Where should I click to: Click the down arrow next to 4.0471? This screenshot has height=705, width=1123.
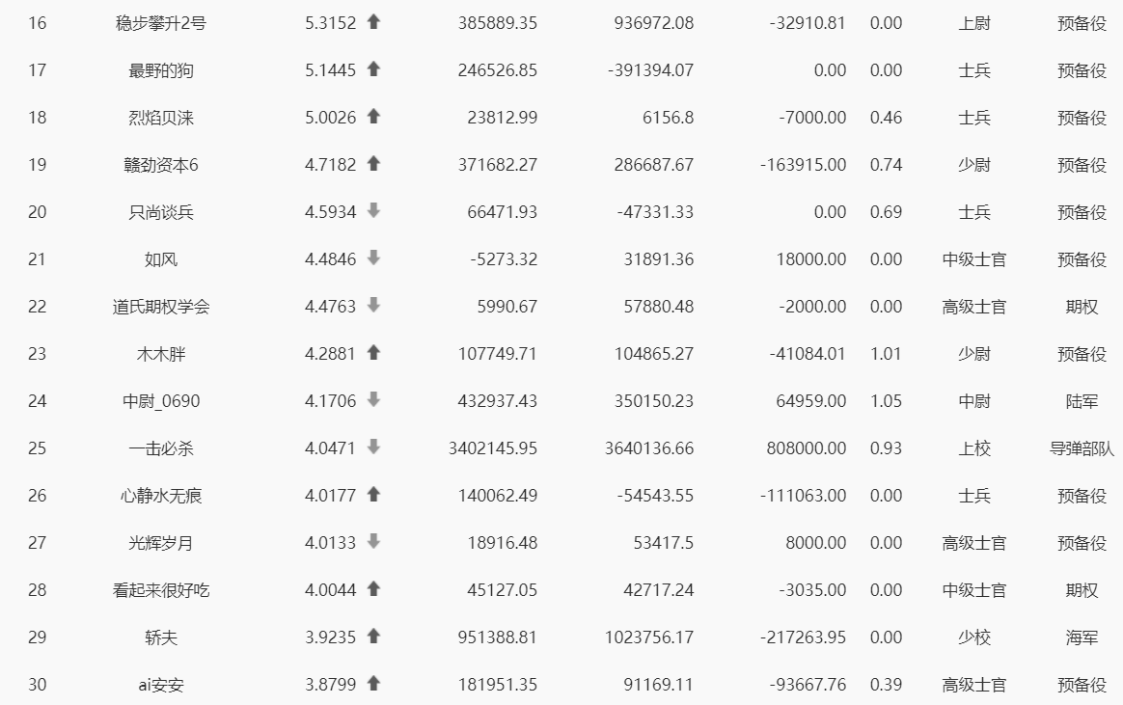pyautogui.click(x=373, y=447)
